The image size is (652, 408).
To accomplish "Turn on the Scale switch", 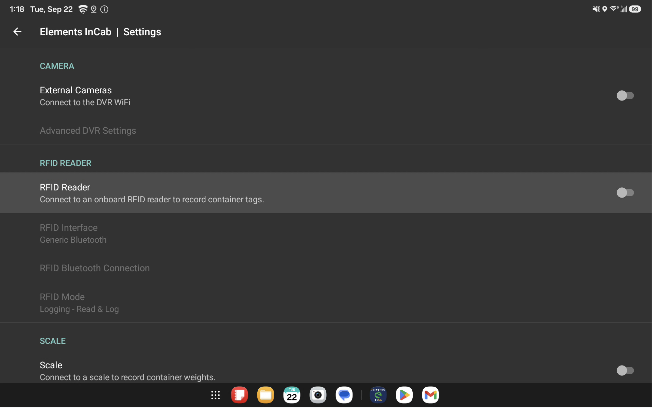I will pos(625,370).
